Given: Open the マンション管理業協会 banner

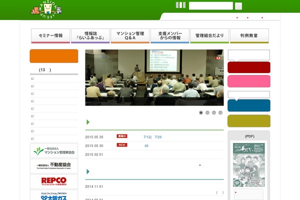Looking at the screenshot, I should (54, 150).
